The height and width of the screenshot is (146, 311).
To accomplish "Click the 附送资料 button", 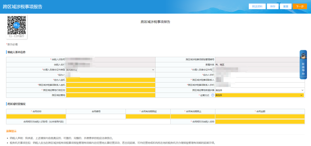I will 257,6.
